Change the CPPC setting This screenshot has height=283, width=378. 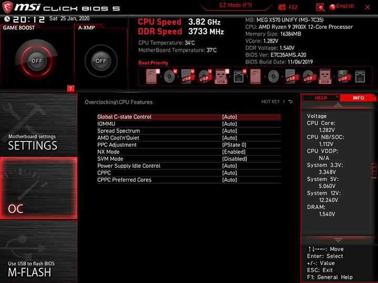189,172
